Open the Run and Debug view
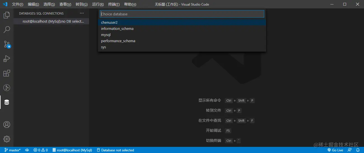Screen dimensions: 364x153 7,59
